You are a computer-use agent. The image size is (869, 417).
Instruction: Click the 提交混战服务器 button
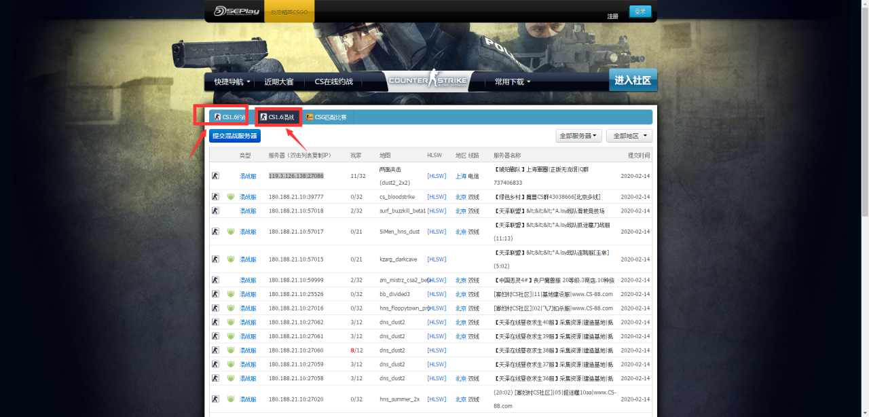[x=236, y=136]
